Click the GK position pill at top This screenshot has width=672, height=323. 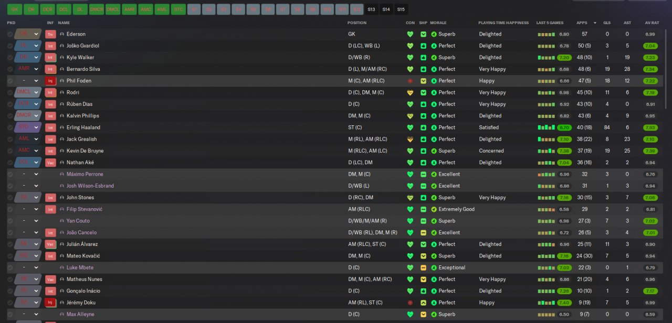point(15,9)
